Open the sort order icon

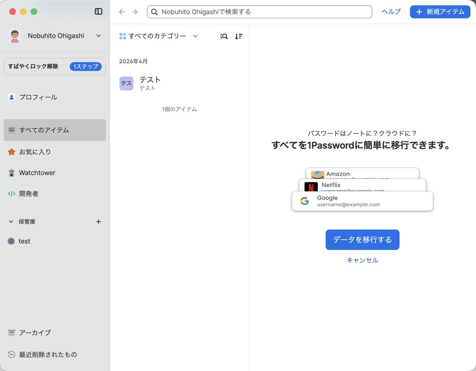coord(238,36)
